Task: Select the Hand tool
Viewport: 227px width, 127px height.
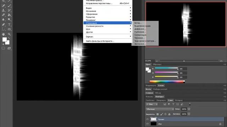Action: click(x=4, y=34)
